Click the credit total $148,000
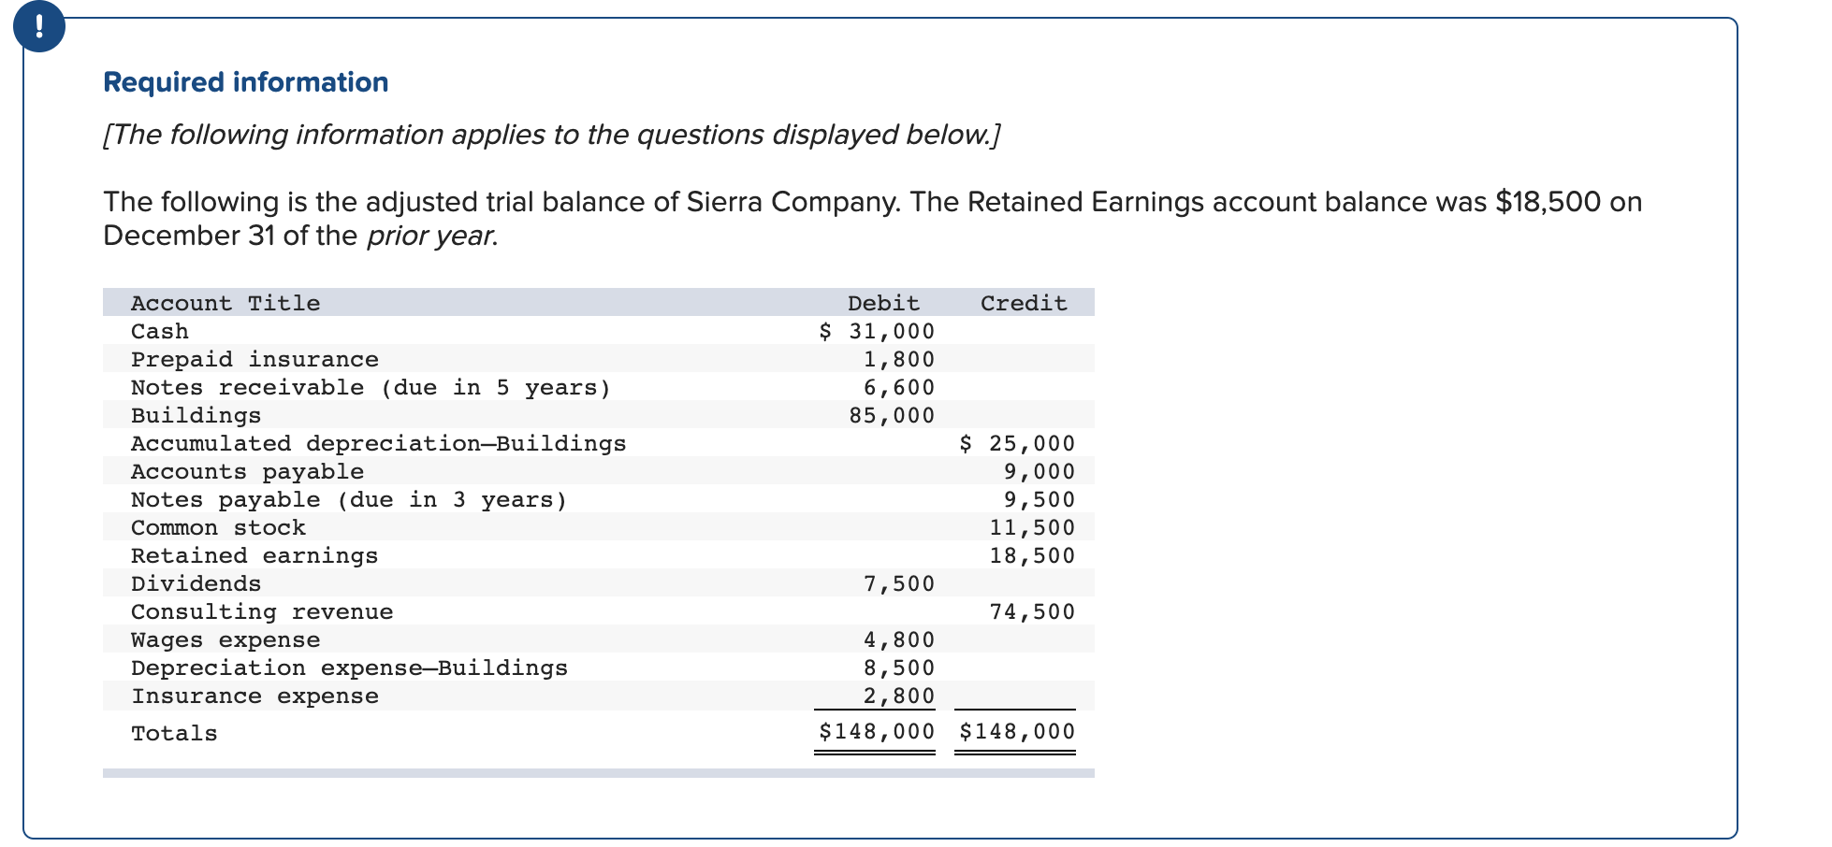The height and width of the screenshot is (847, 1832). [x=1017, y=731]
